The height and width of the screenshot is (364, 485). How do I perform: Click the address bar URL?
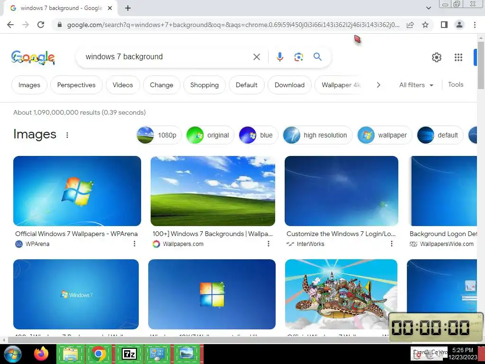click(233, 25)
